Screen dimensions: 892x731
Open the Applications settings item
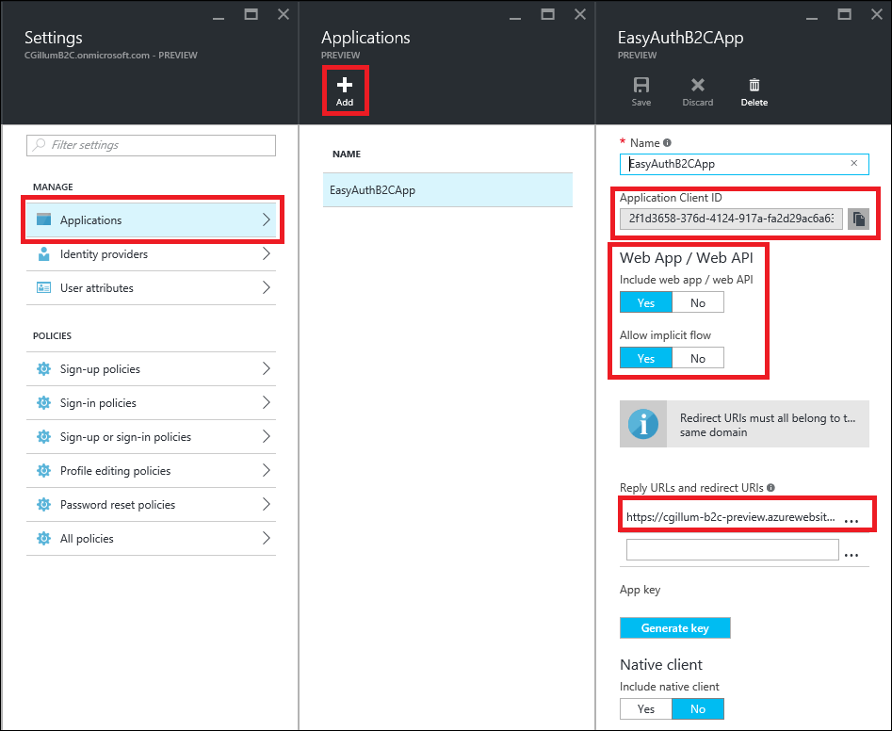151,220
